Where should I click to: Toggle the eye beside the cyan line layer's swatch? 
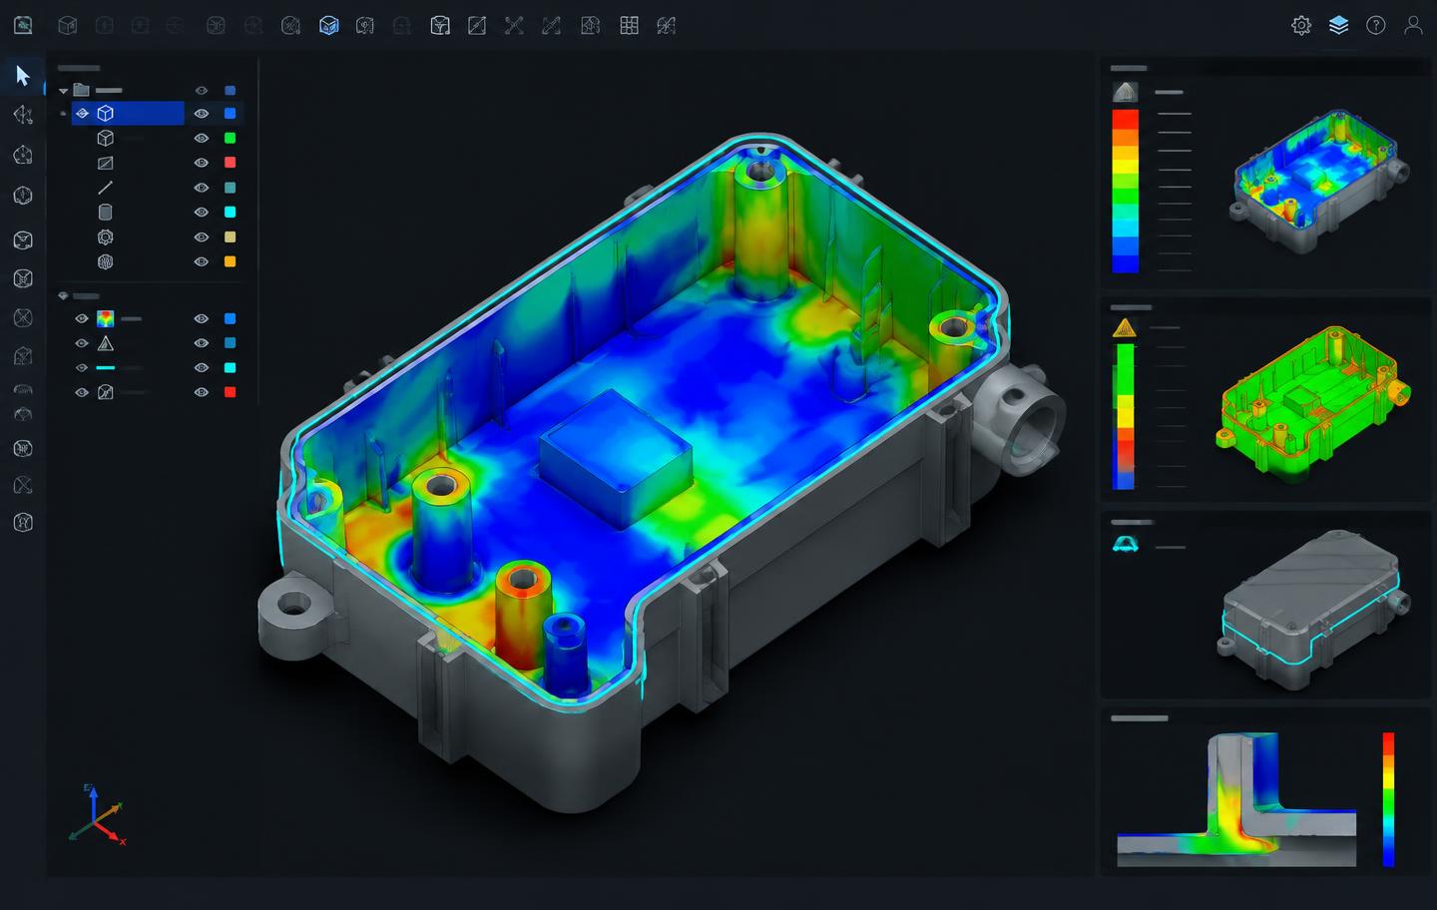tap(201, 368)
